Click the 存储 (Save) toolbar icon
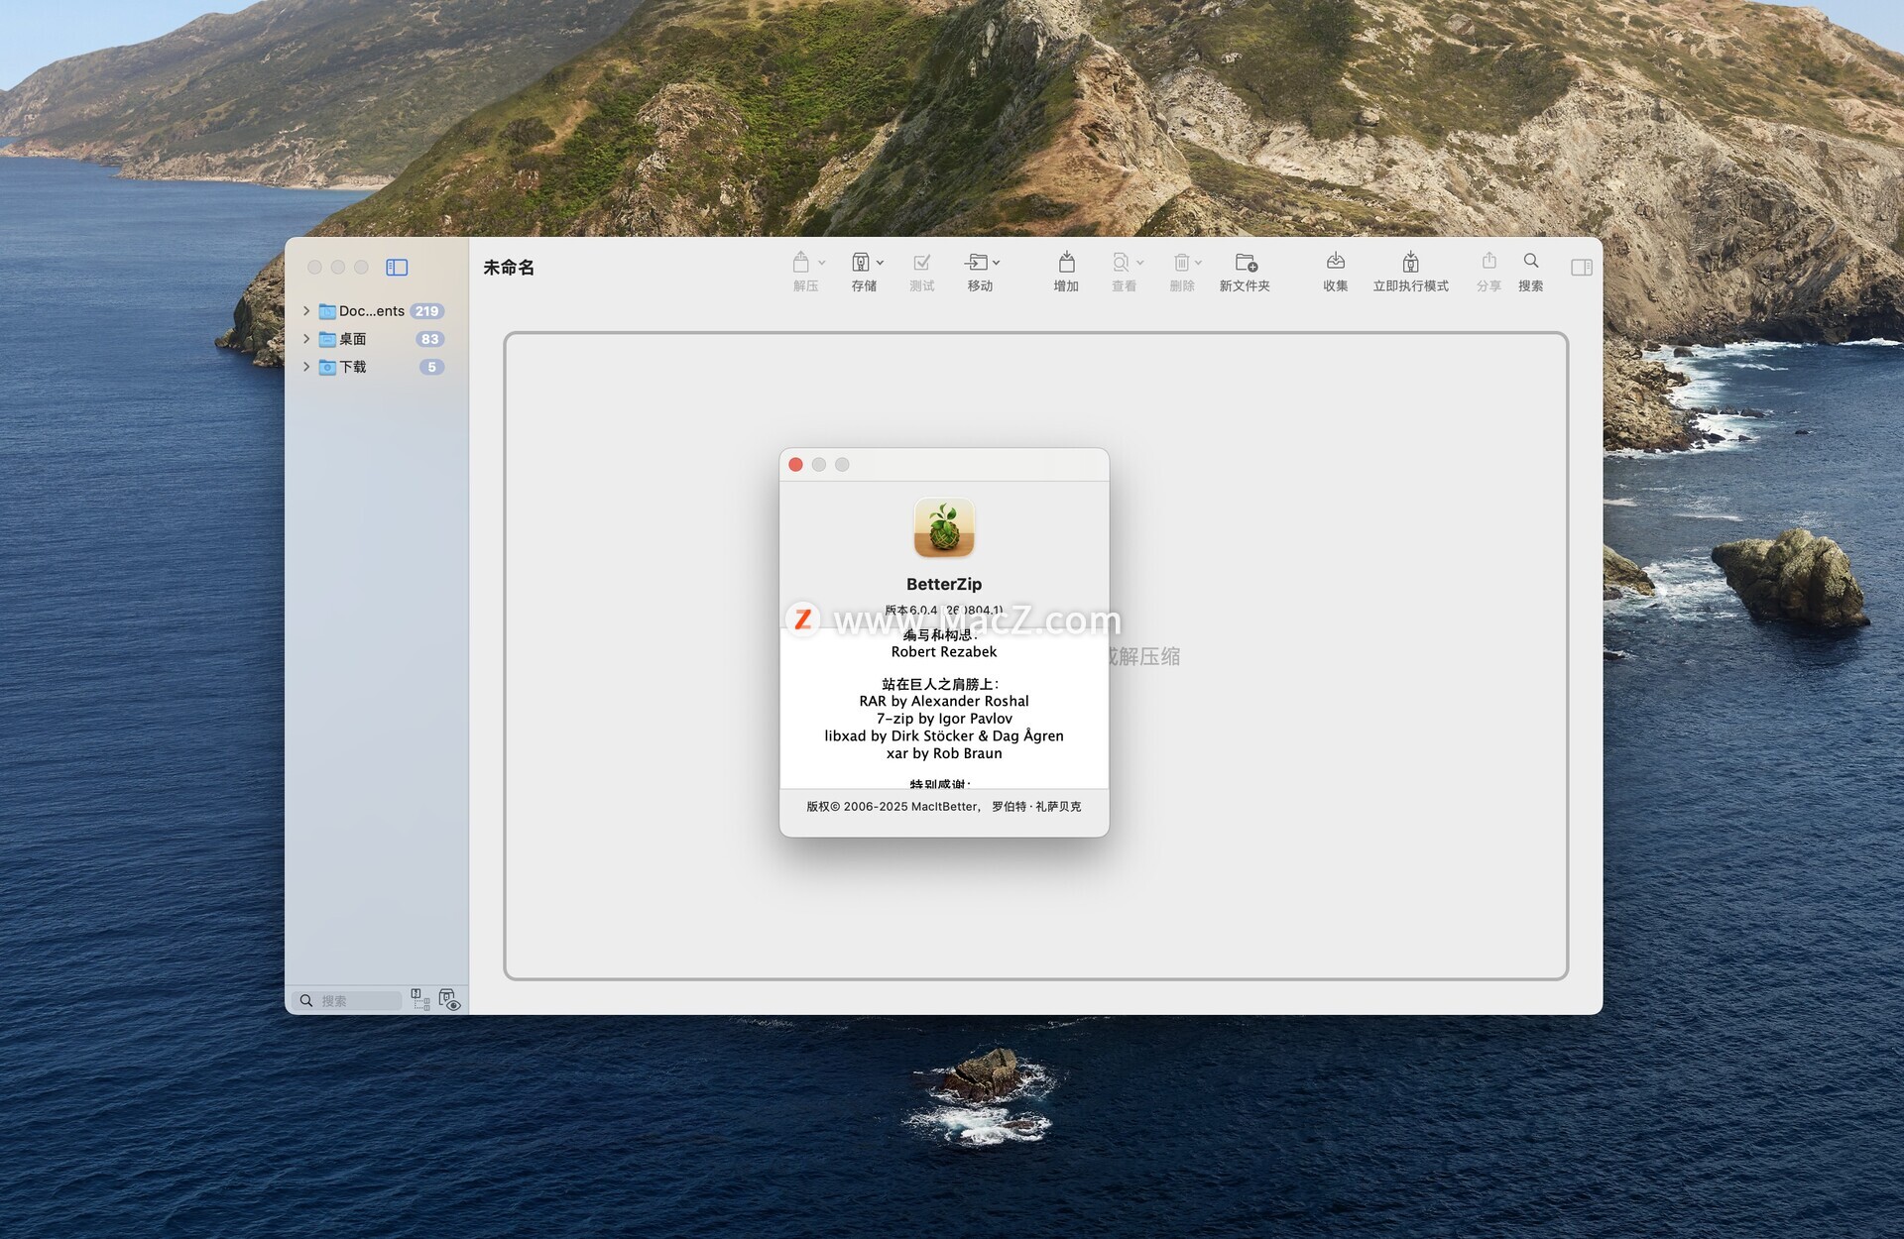This screenshot has width=1904, height=1239. click(861, 263)
